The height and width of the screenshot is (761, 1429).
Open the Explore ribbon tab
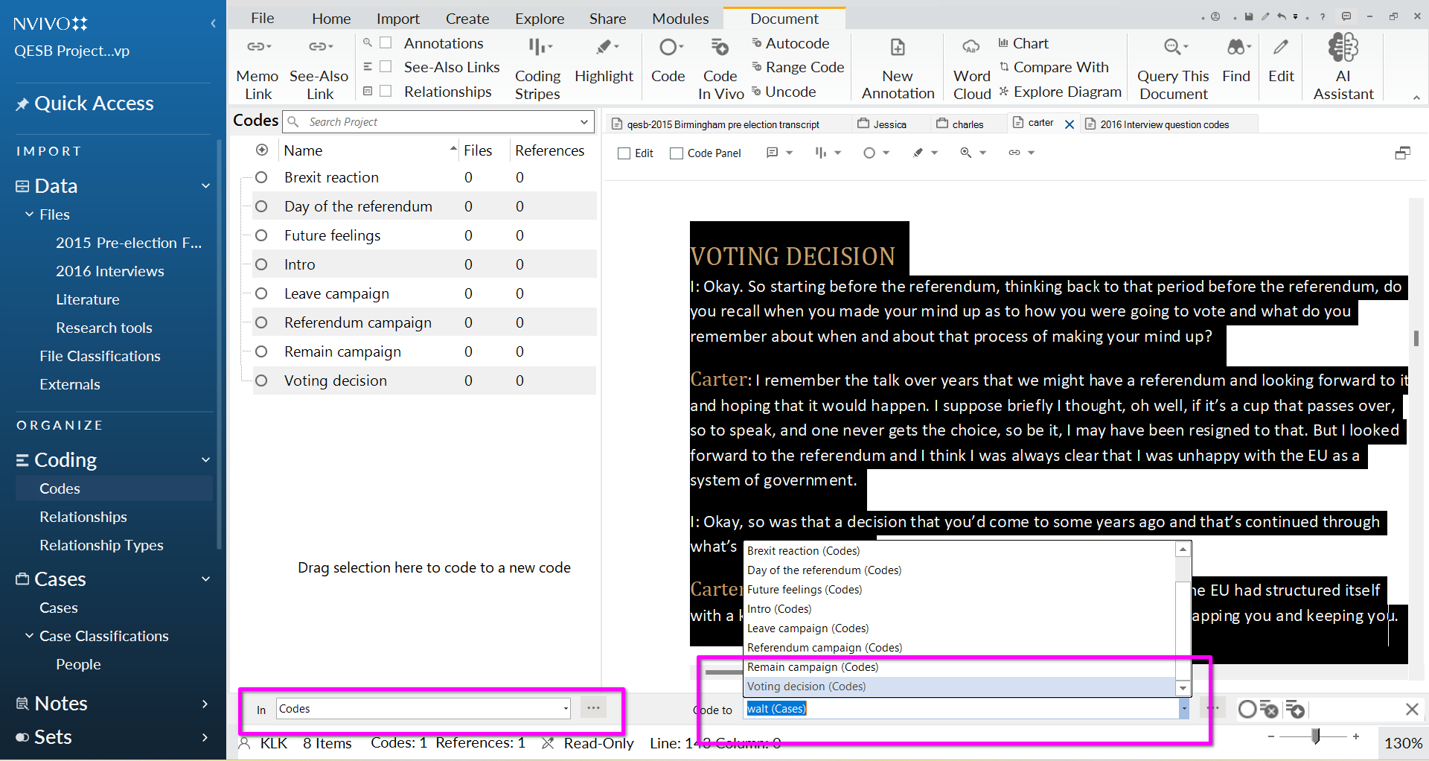click(x=539, y=19)
